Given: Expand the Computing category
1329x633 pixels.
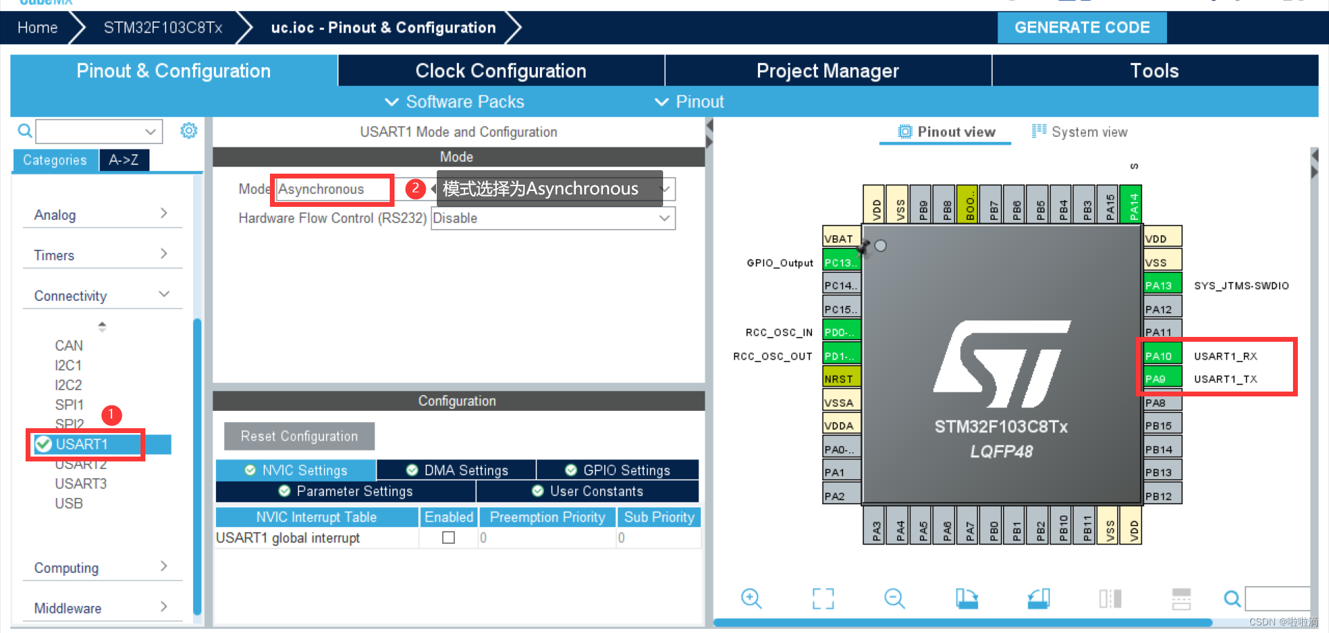Looking at the screenshot, I should tap(102, 567).
